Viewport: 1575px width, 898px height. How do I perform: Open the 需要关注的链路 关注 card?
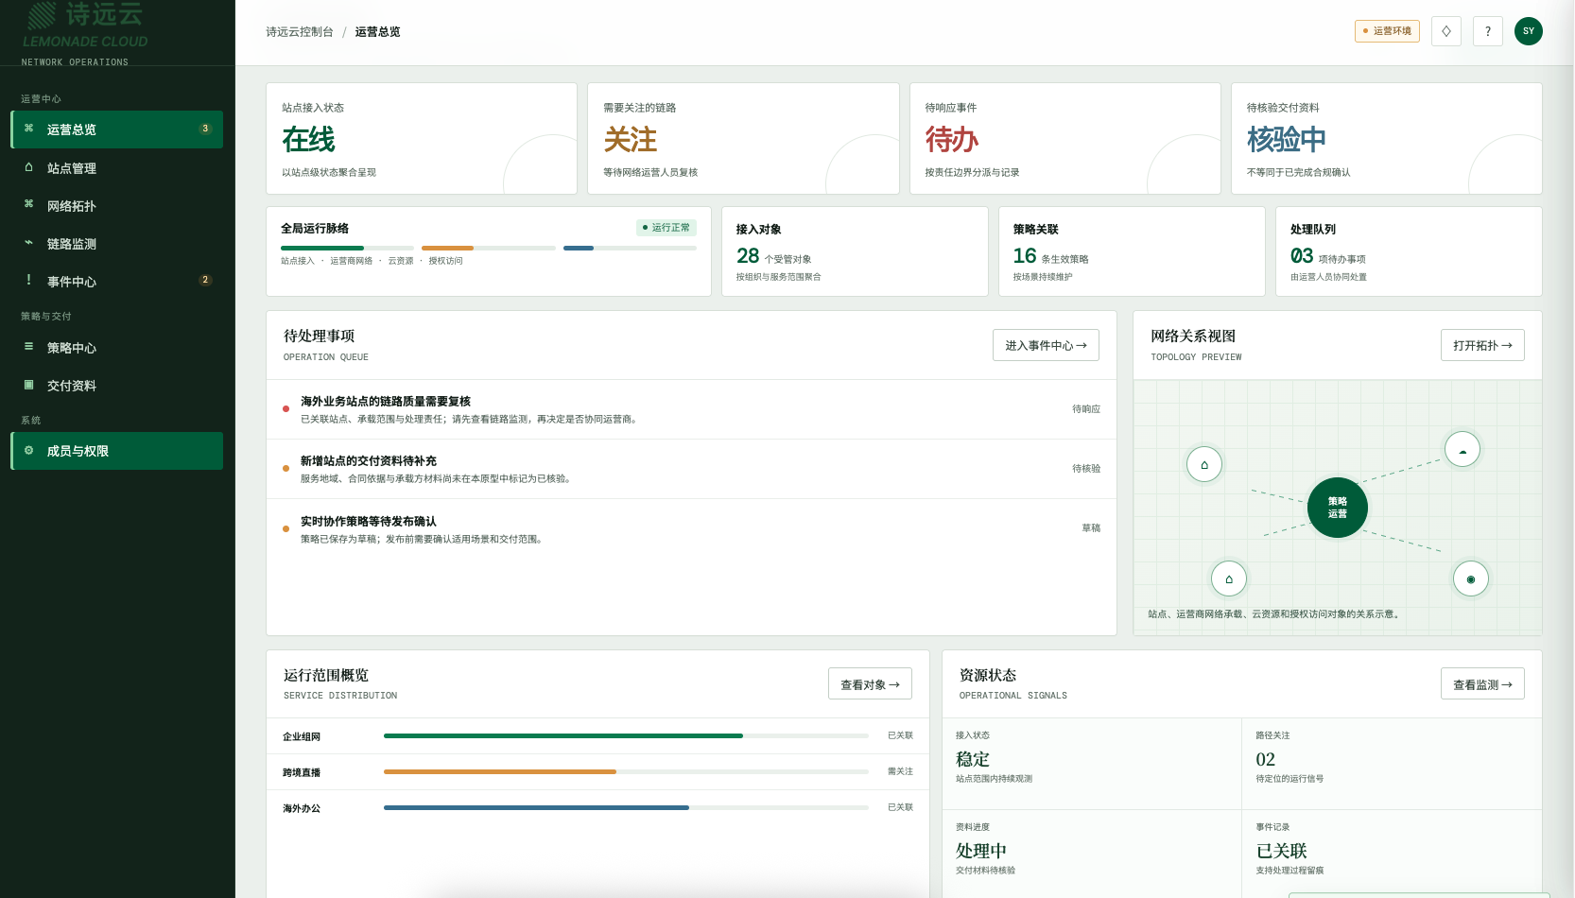click(743, 139)
